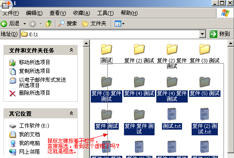Click the Go (转到) button
234x158 pixels.
click(219, 34)
